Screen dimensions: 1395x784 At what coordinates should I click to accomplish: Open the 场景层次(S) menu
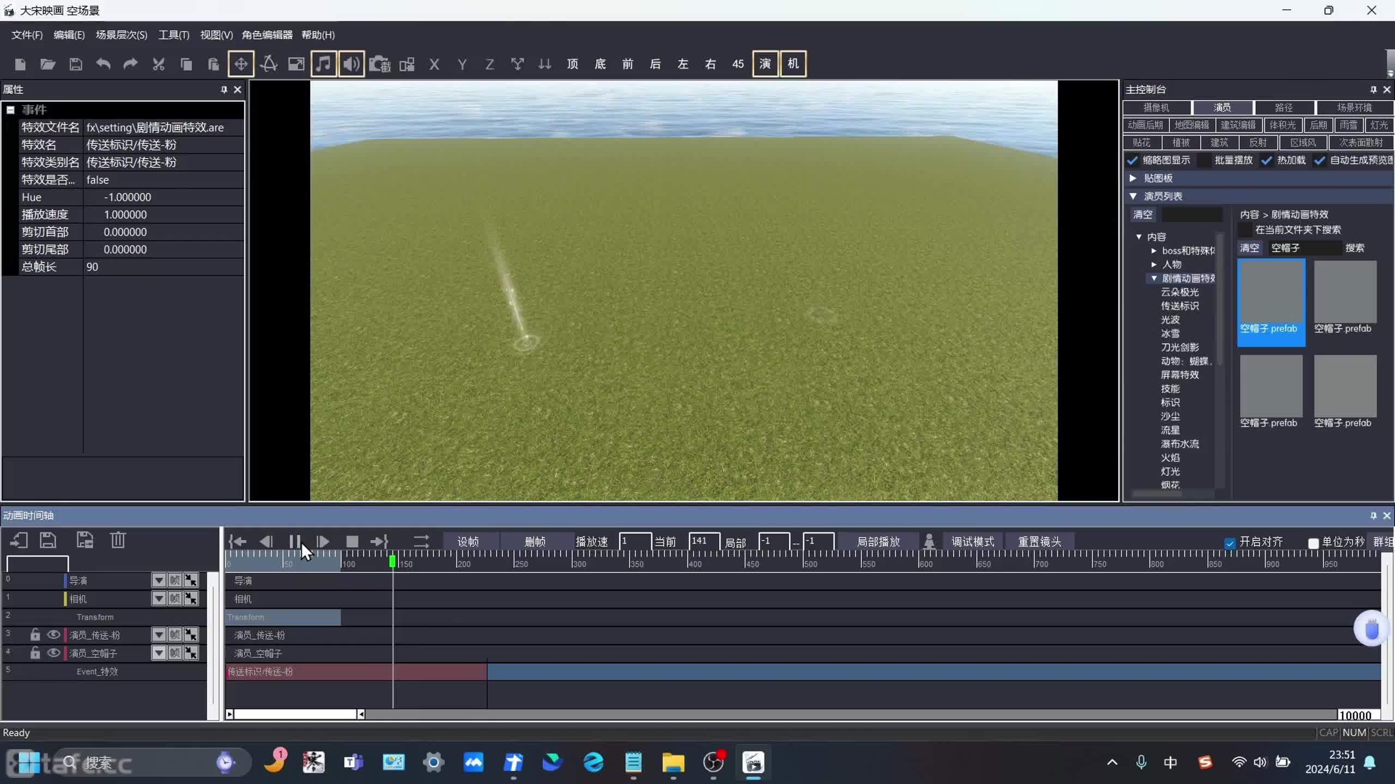(x=122, y=35)
